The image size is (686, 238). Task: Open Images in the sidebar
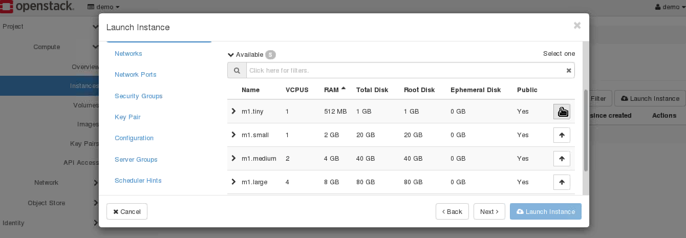[x=88, y=124]
